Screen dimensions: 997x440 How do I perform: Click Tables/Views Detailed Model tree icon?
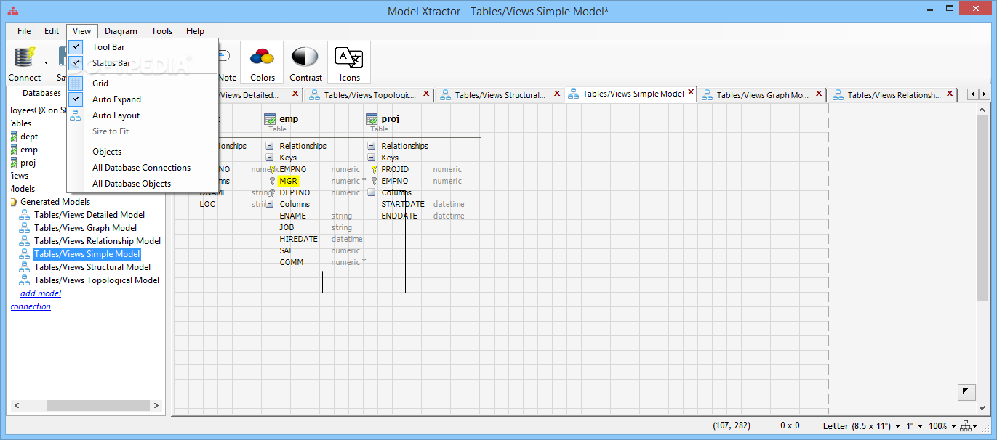25,215
